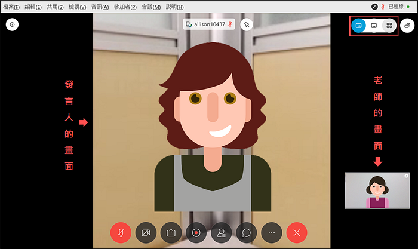This screenshot has width=418, height=249.
Task: Turn on the camera video
Action: point(146,233)
